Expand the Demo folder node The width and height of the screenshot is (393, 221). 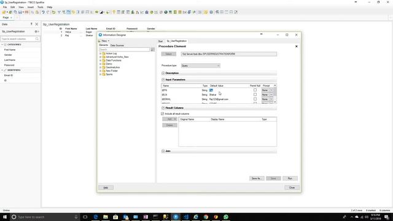[x=100, y=64]
